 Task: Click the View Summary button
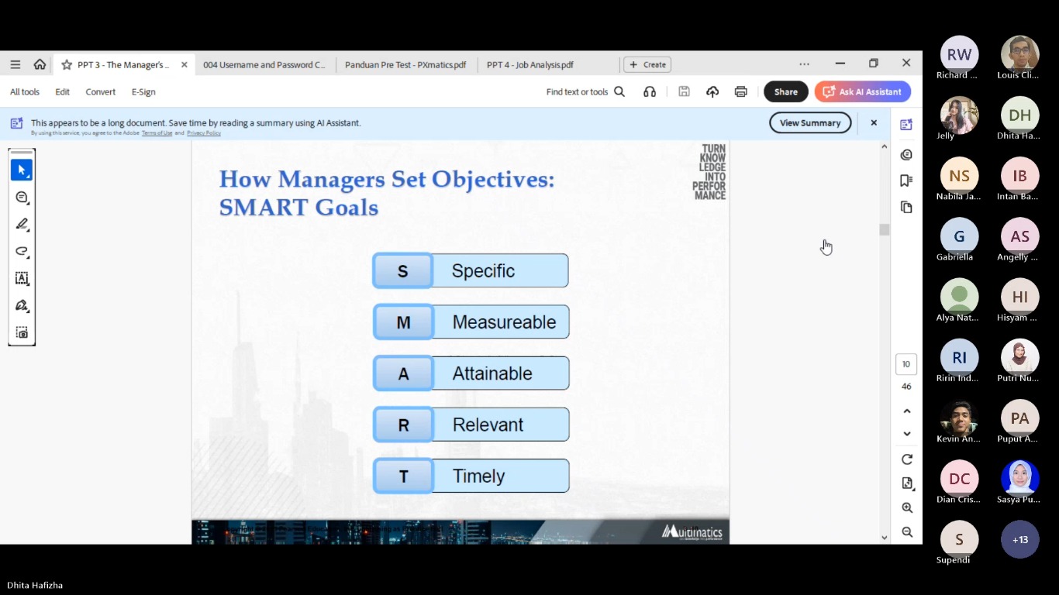click(x=809, y=122)
